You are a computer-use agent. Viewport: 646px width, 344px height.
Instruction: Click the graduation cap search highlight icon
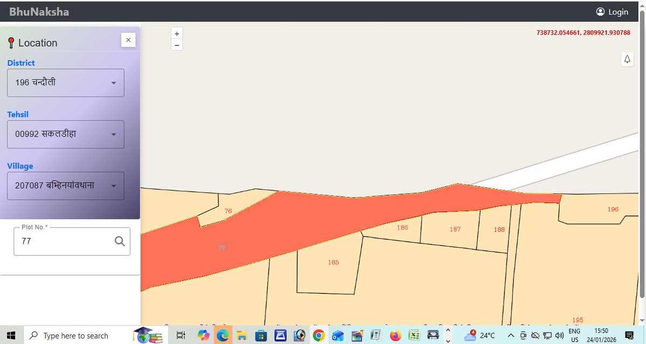(x=149, y=335)
